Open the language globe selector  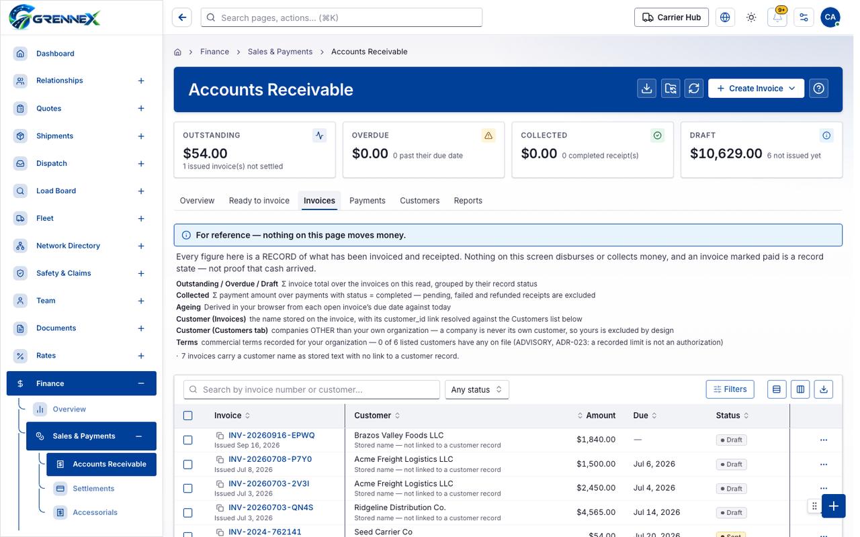click(x=725, y=17)
